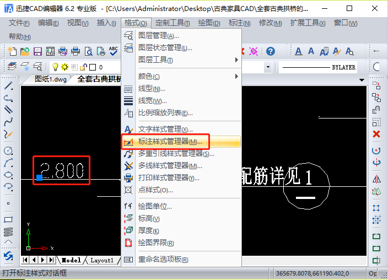
Task: Select 绘图界限 drawing limits entry
Action: [x=181, y=243]
